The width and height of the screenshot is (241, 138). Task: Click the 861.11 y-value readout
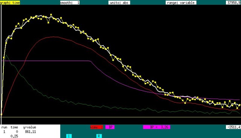[31, 132]
